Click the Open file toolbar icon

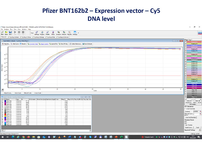(6, 33)
